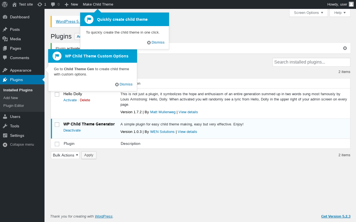Go to Installed Plugins submenu

18,90
